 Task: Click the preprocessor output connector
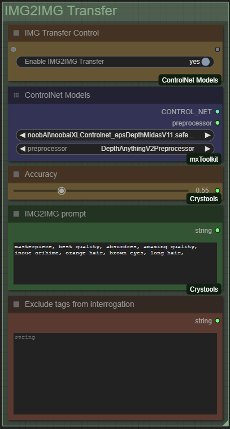(218, 123)
